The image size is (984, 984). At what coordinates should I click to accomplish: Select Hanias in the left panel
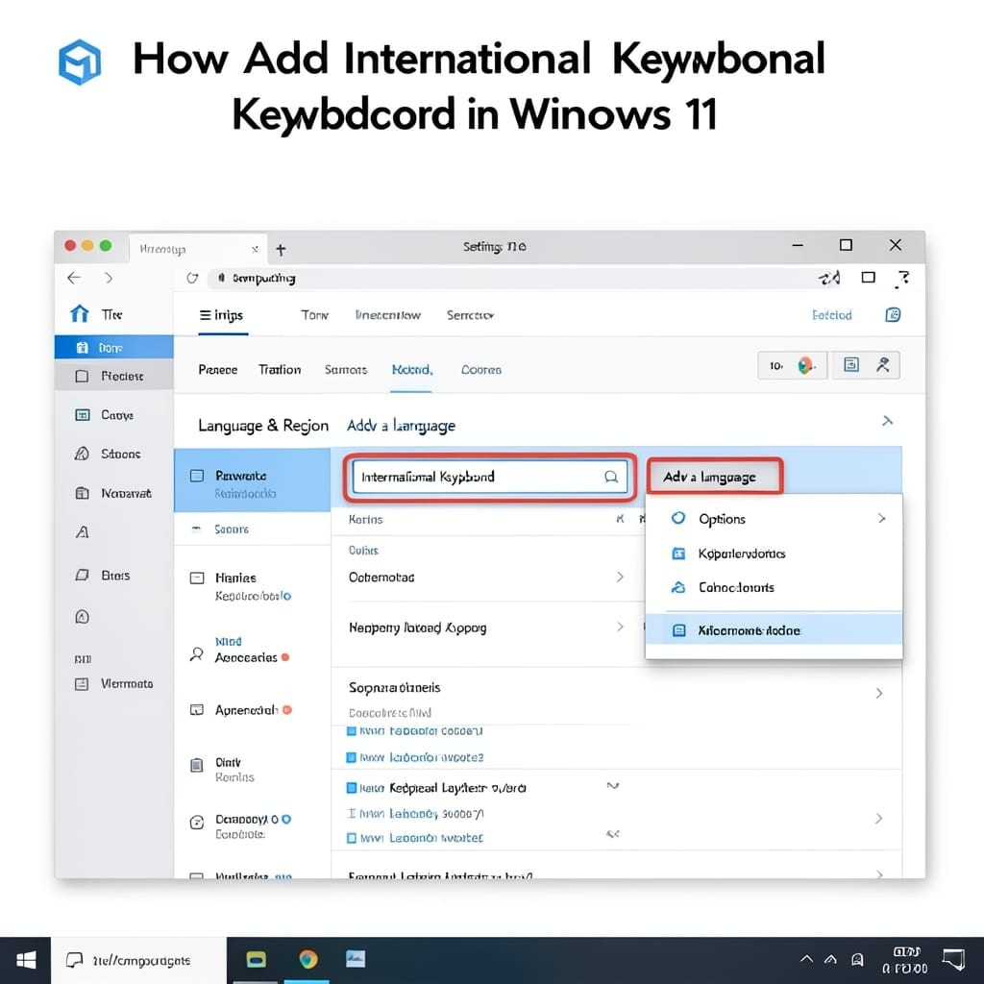pos(253,585)
